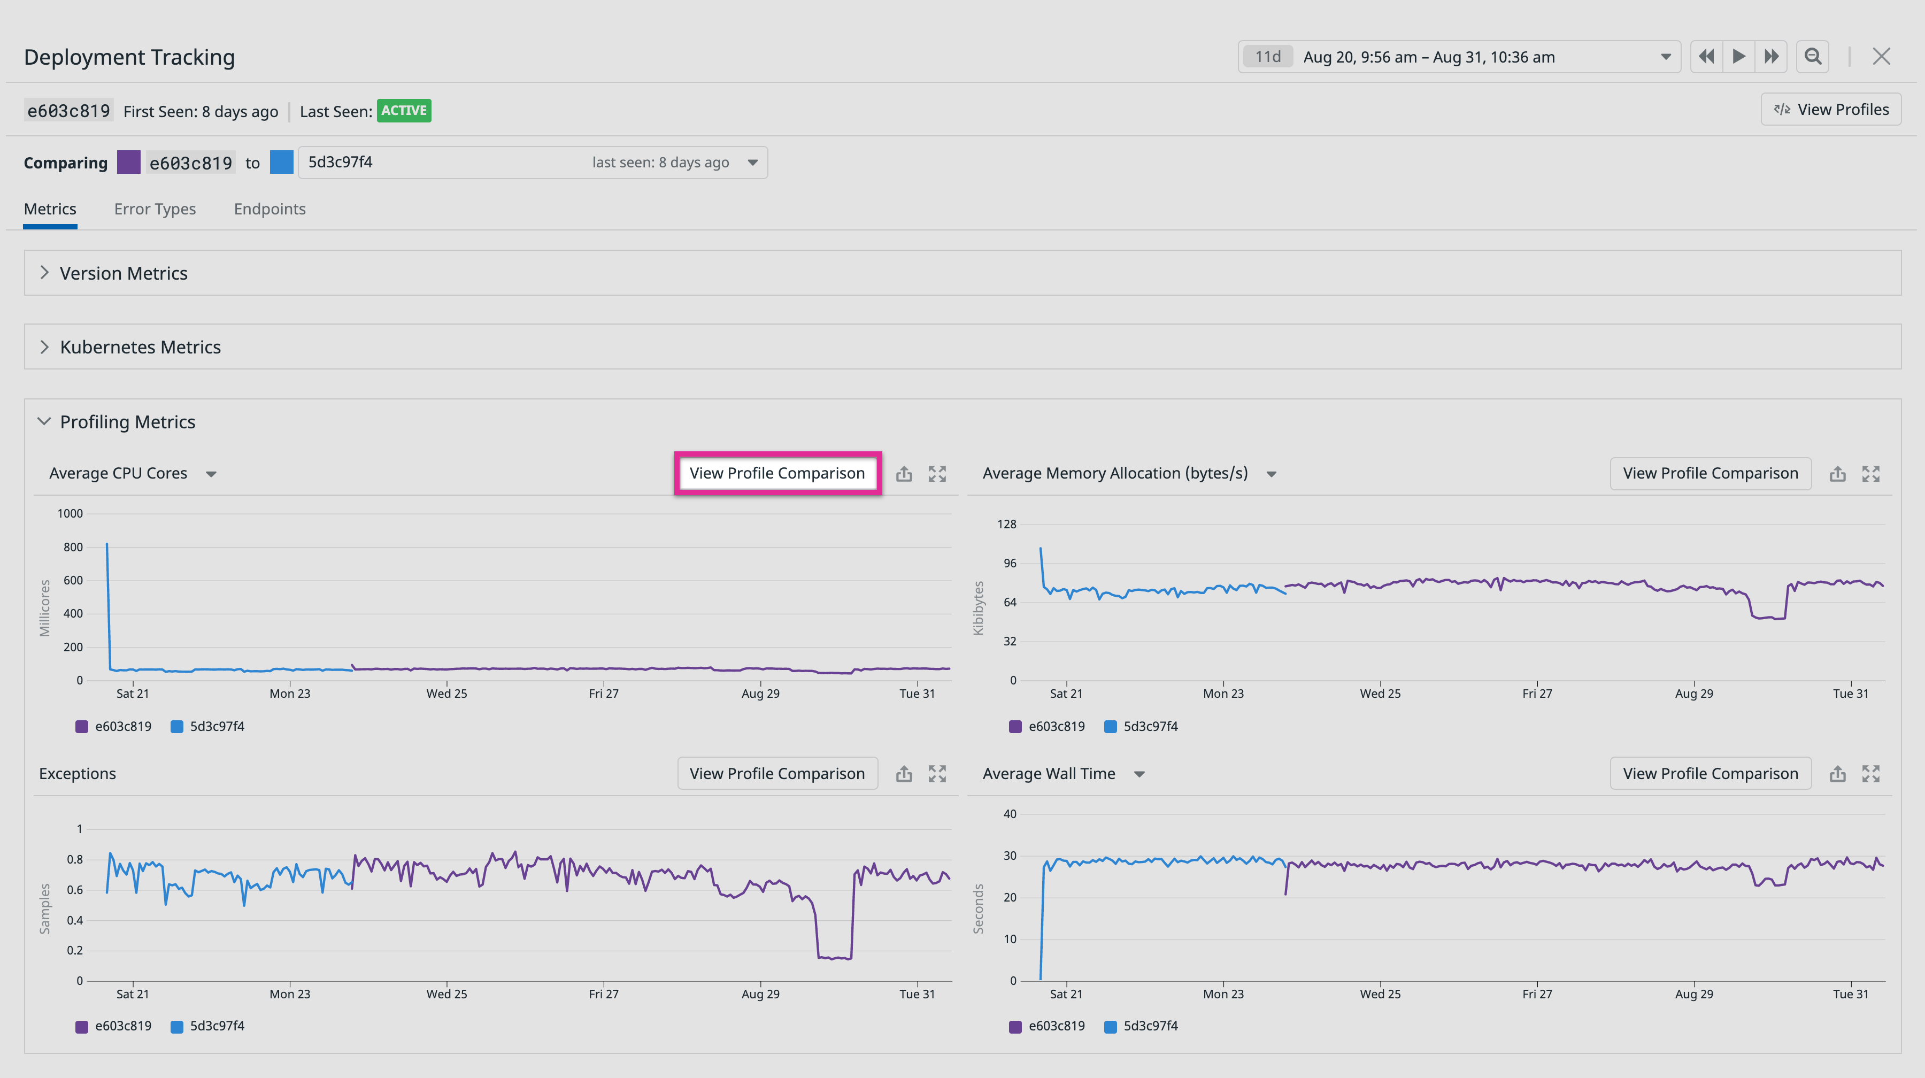Expand the Average Wall Time chart to fullscreen
Viewport: 1925px width, 1078px height.
pos(1871,774)
